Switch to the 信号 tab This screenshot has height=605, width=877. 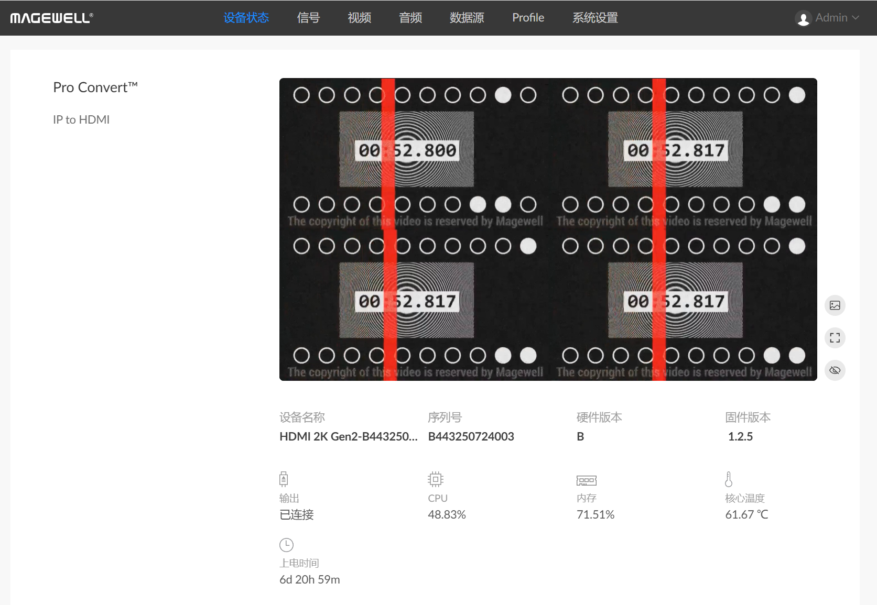coord(308,18)
